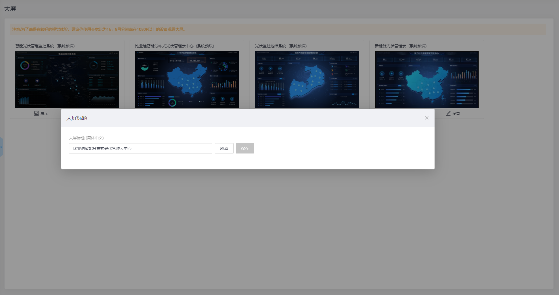The image size is (559, 295).
Task: Click the 展示 chart icon
Action: pos(37,113)
